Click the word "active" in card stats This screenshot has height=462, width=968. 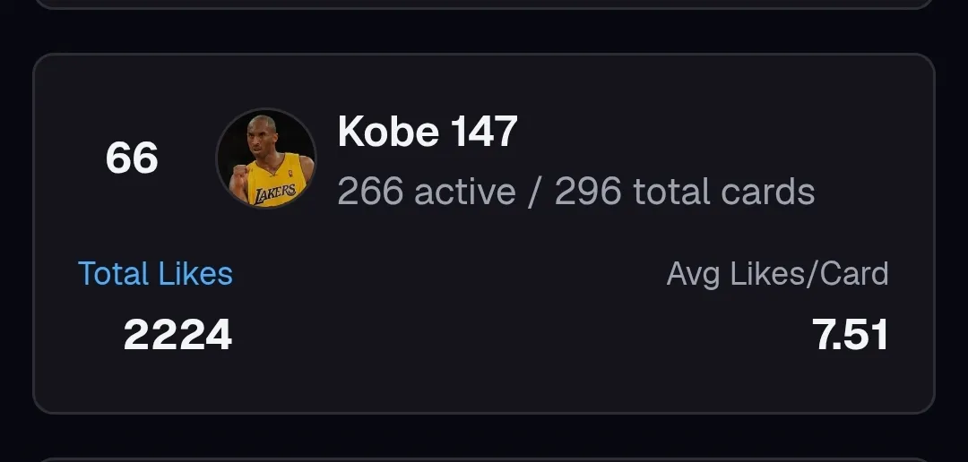pyautogui.click(x=465, y=192)
